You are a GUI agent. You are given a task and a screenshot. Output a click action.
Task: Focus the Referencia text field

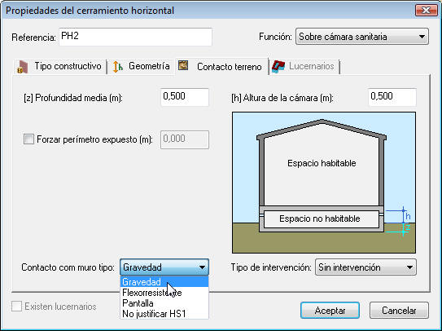[135, 37]
